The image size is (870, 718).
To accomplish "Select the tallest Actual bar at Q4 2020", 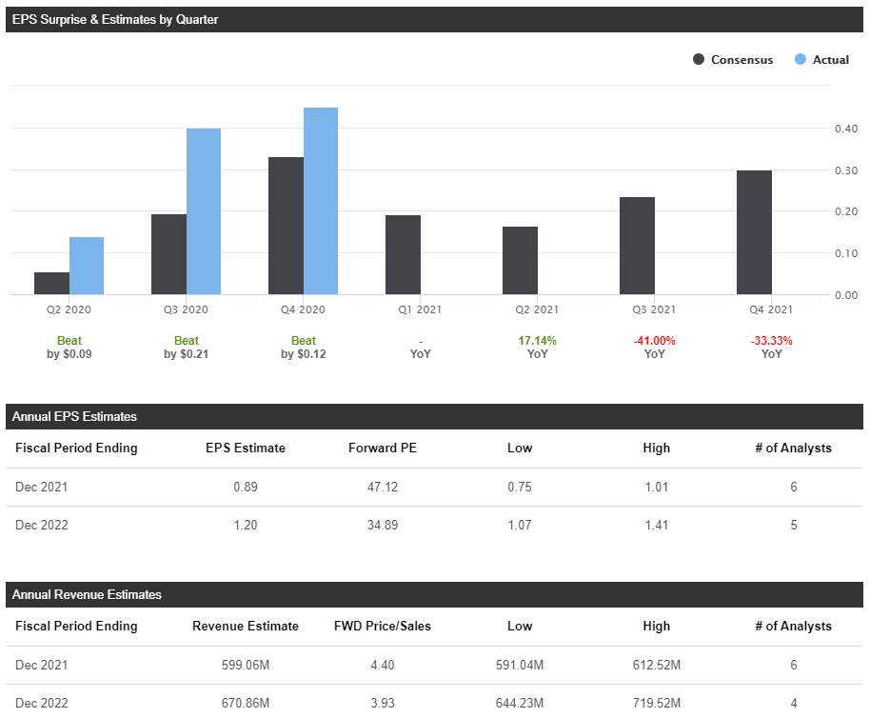I will click(x=321, y=200).
